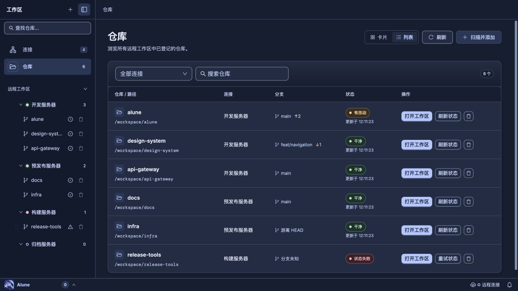
Task: Collapse the 构建服务器 tree group
Action: point(21,212)
